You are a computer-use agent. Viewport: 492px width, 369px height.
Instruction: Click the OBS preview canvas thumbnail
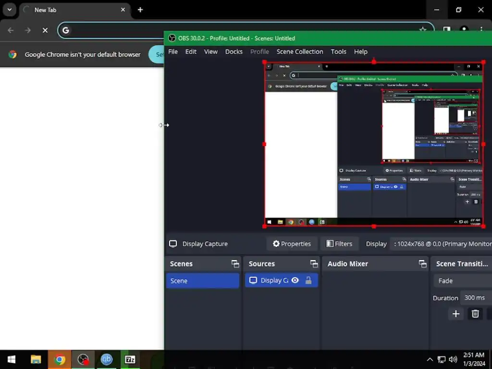click(374, 144)
